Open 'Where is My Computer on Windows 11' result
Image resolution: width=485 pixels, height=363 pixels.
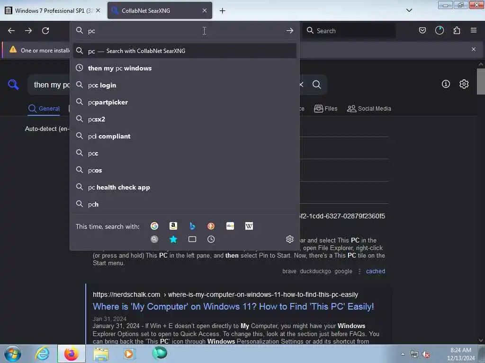(x=233, y=306)
